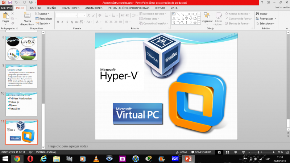The height and width of the screenshot is (163, 290).
Task: Increase list indent level
Action: [x=128, y=15]
